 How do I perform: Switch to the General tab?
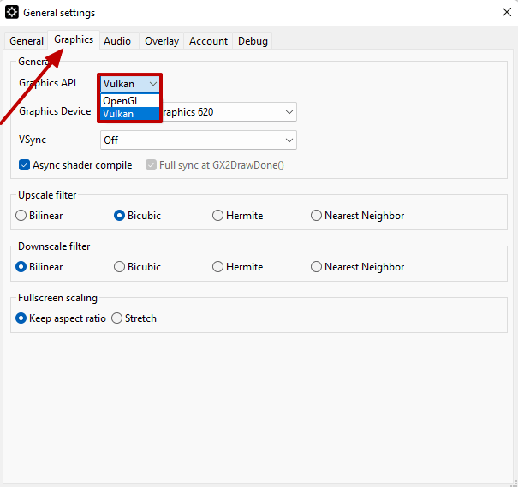[26, 41]
